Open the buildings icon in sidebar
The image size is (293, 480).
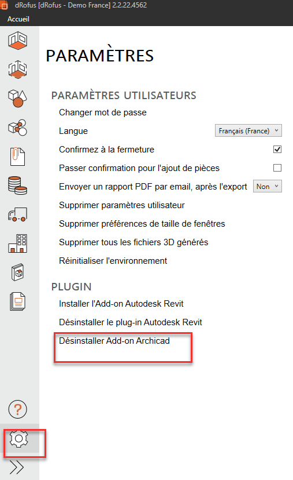point(18,243)
